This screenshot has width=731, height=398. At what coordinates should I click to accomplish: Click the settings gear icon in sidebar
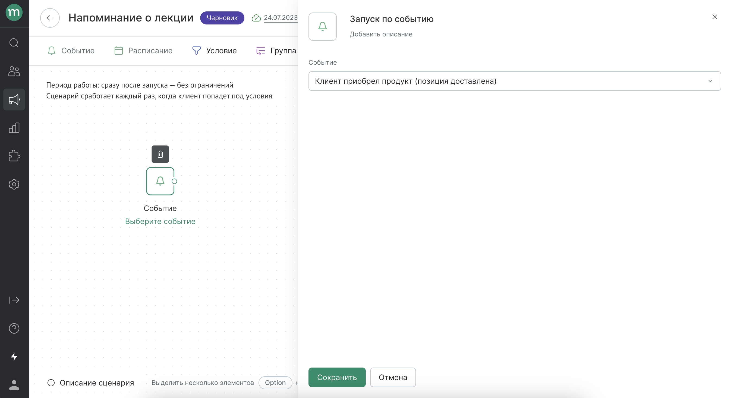(14, 184)
